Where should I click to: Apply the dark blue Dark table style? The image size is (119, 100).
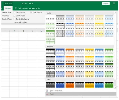click(x=60, y=85)
